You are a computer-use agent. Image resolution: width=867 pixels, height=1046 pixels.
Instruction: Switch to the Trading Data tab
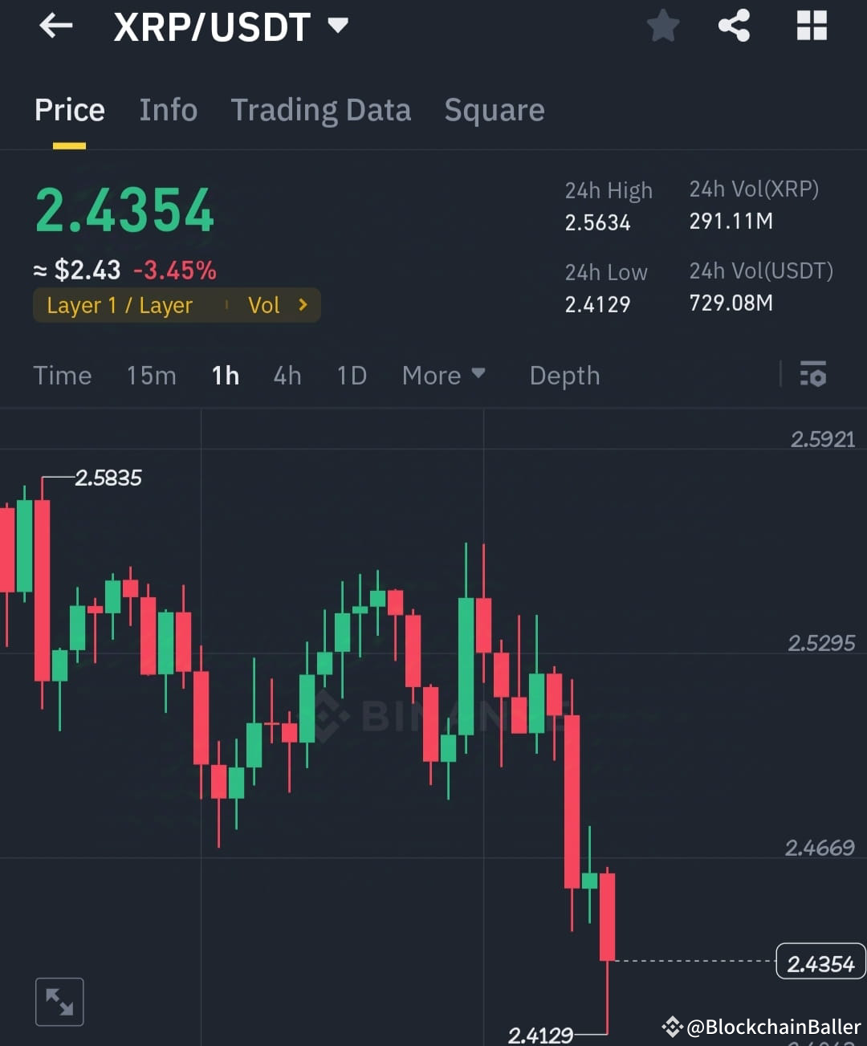(321, 110)
